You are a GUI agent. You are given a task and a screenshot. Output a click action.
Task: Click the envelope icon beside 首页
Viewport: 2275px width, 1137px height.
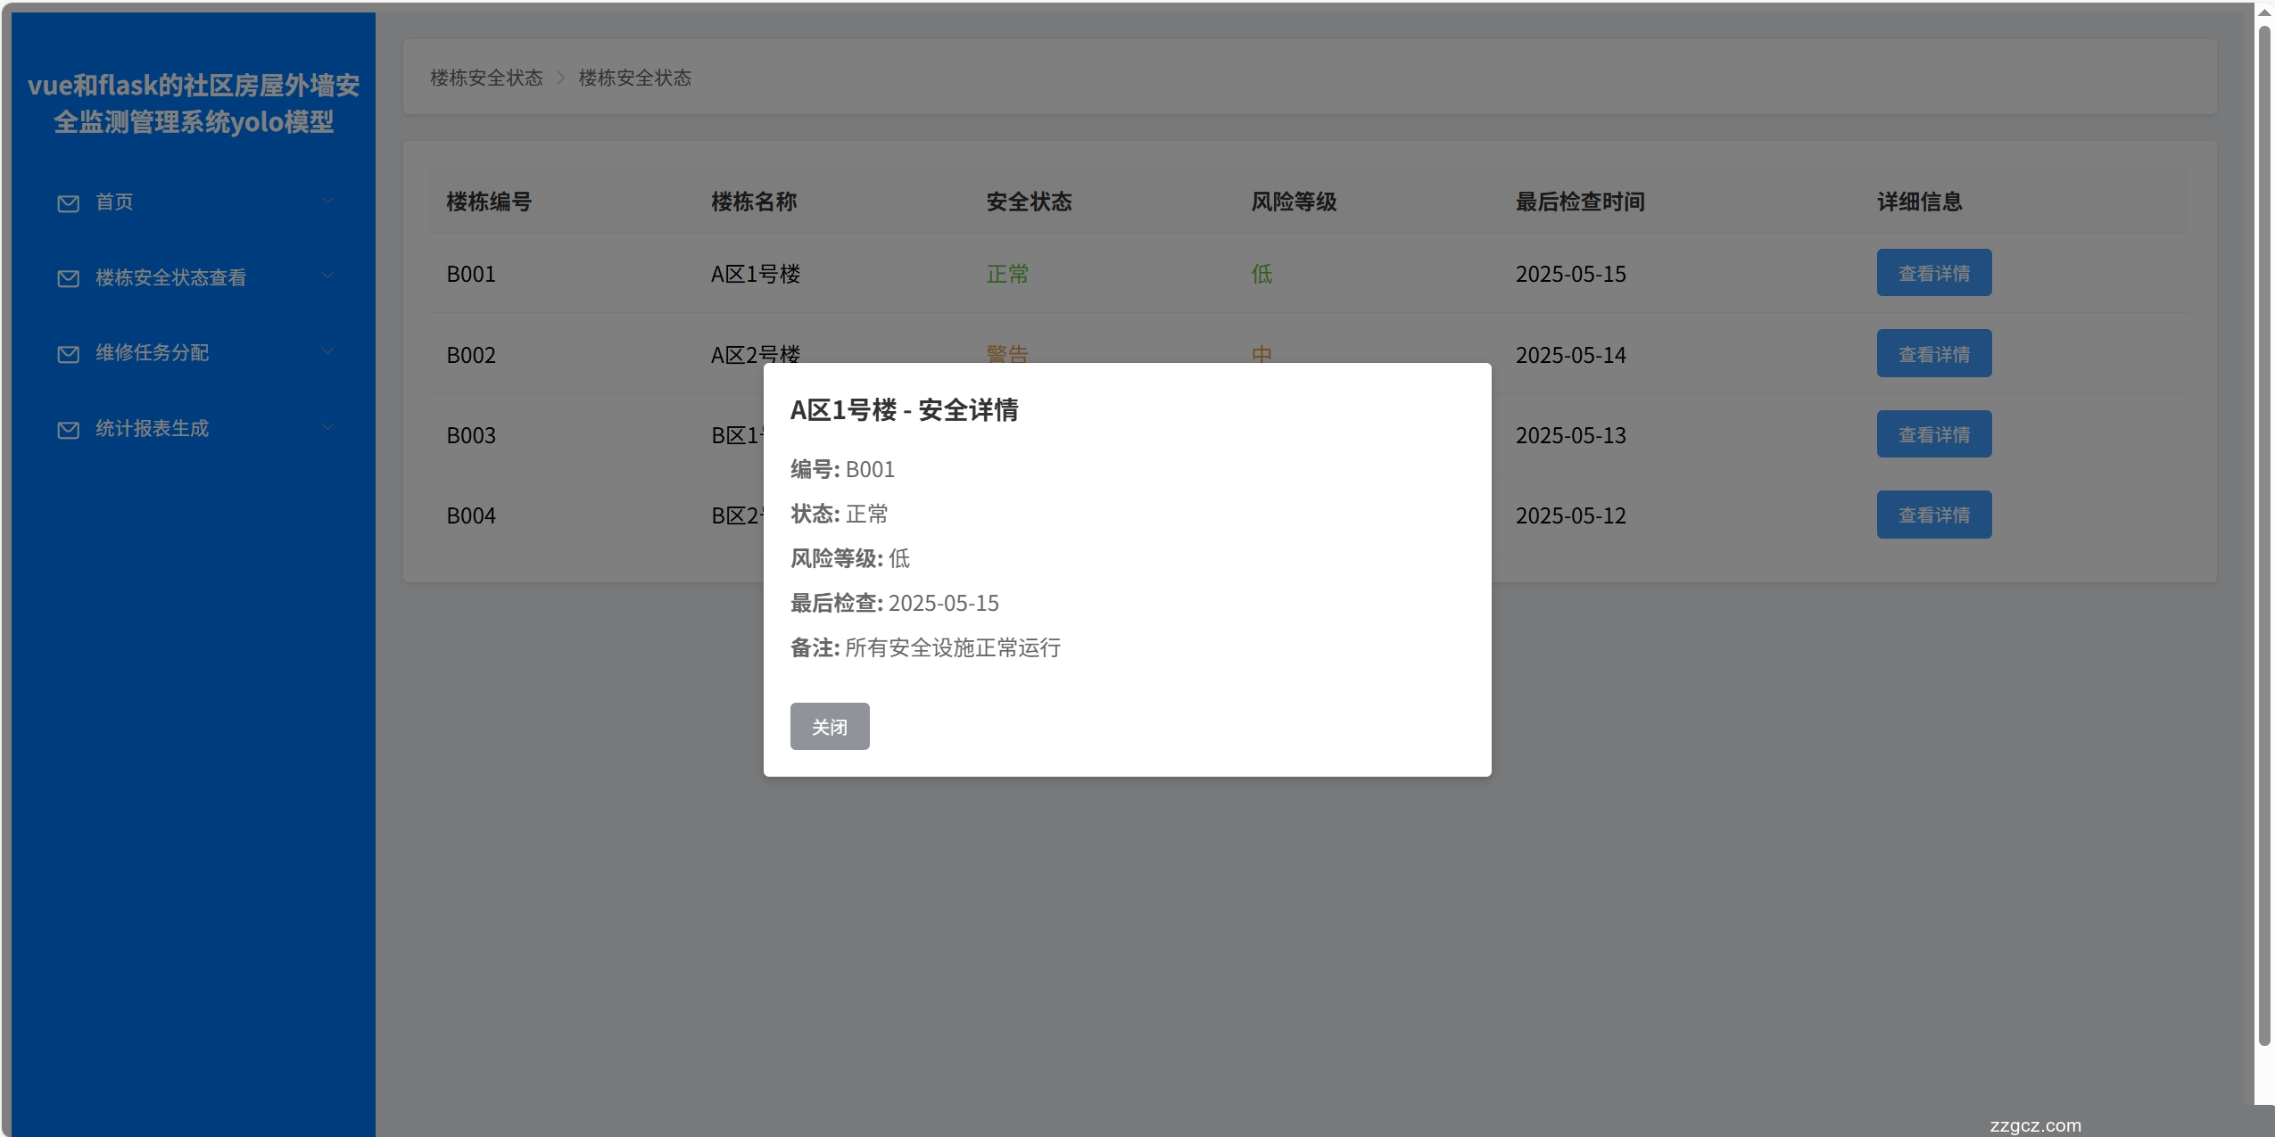coord(68,203)
